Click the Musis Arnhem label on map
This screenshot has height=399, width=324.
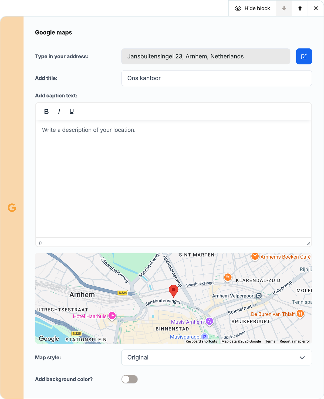(x=187, y=322)
